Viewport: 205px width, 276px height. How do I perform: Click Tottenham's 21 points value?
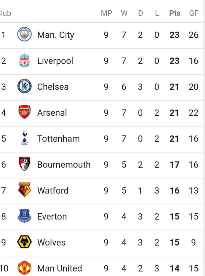(x=174, y=139)
